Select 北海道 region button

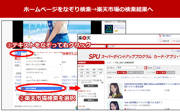(x=81, y=70)
